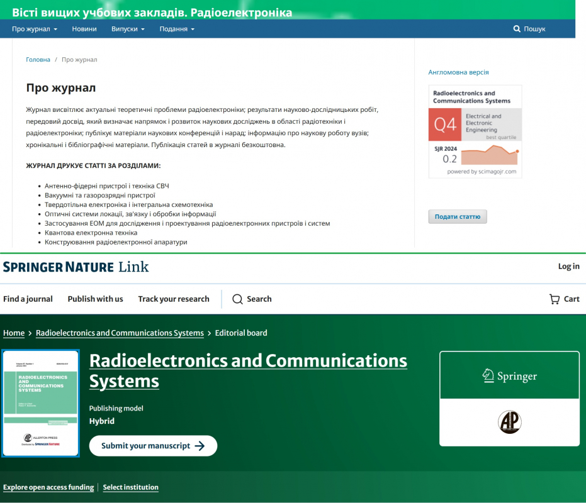Open Track your research link
This screenshot has width=586, height=503.
pyautogui.click(x=174, y=299)
